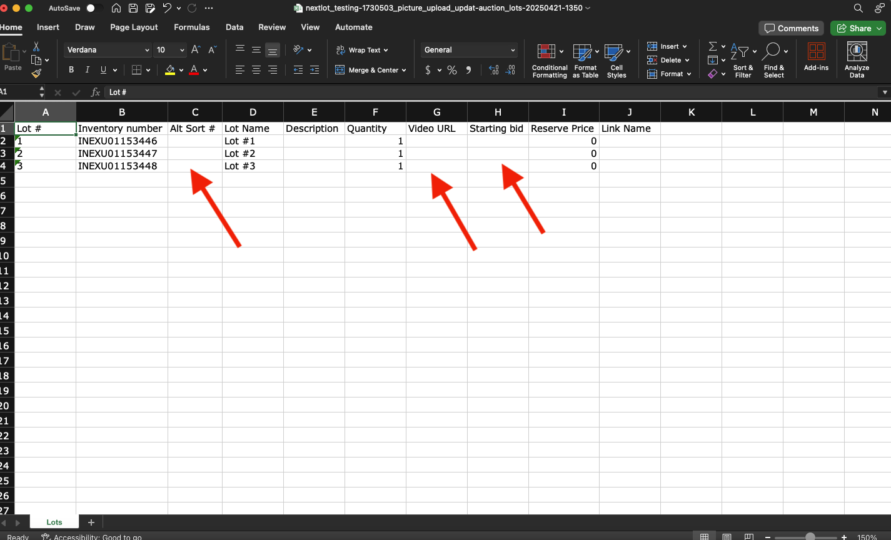Open the Page Layout tab
The height and width of the screenshot is (540, 891).
click(134, 27)
